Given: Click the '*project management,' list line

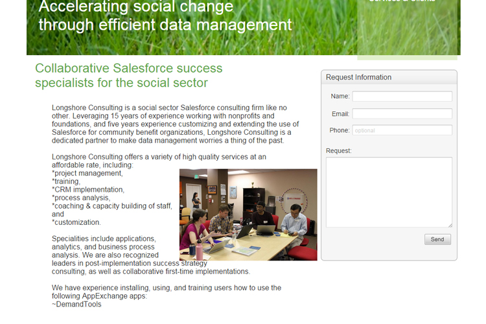Looking at the screenshot, I should pyautogui.click(x=87, y=173).
